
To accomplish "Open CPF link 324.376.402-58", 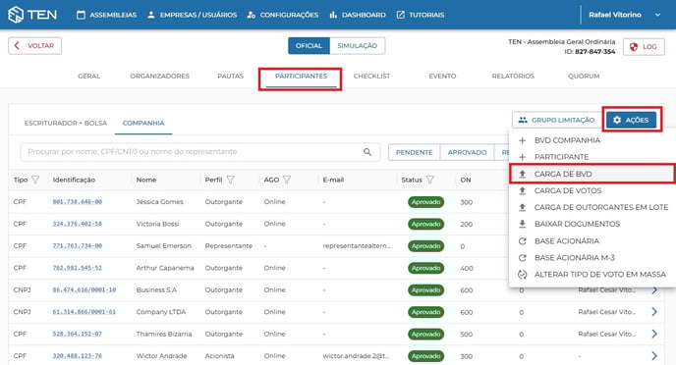I will [x=78, y=224].
